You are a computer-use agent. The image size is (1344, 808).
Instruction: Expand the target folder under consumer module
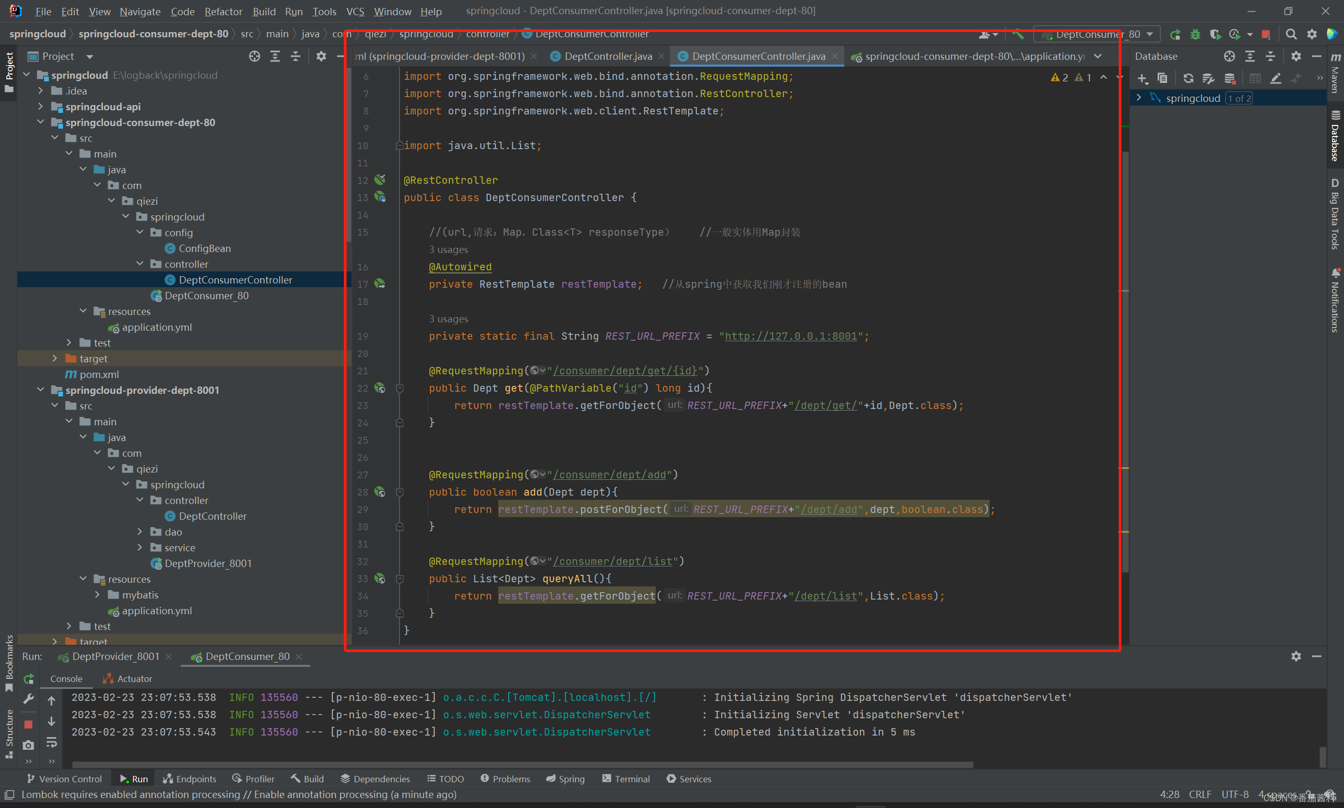coord(55,358)
